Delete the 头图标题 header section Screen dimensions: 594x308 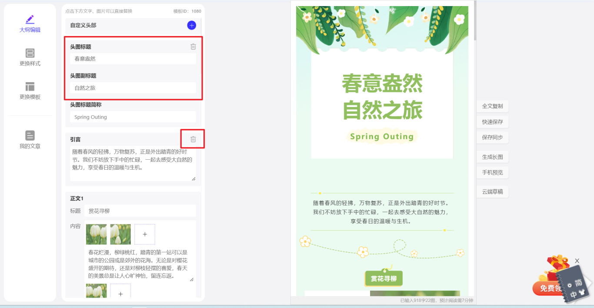tap(193, 47)
